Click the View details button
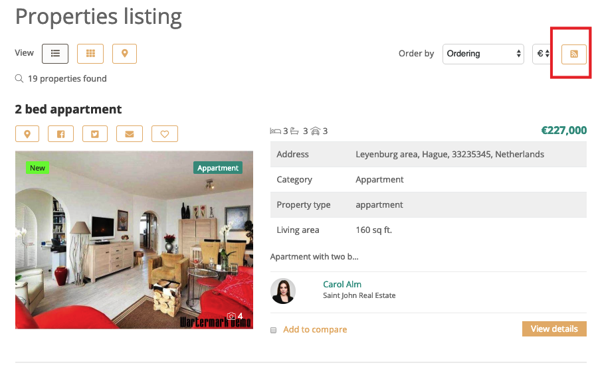Viewport: 594px width, 367px height. point(554,329)
